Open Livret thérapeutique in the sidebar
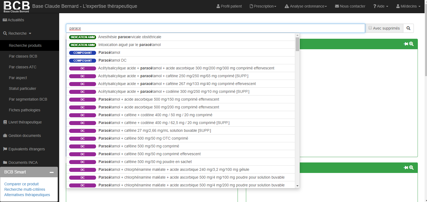The image size is (427, 202). (x=25, y=122)
